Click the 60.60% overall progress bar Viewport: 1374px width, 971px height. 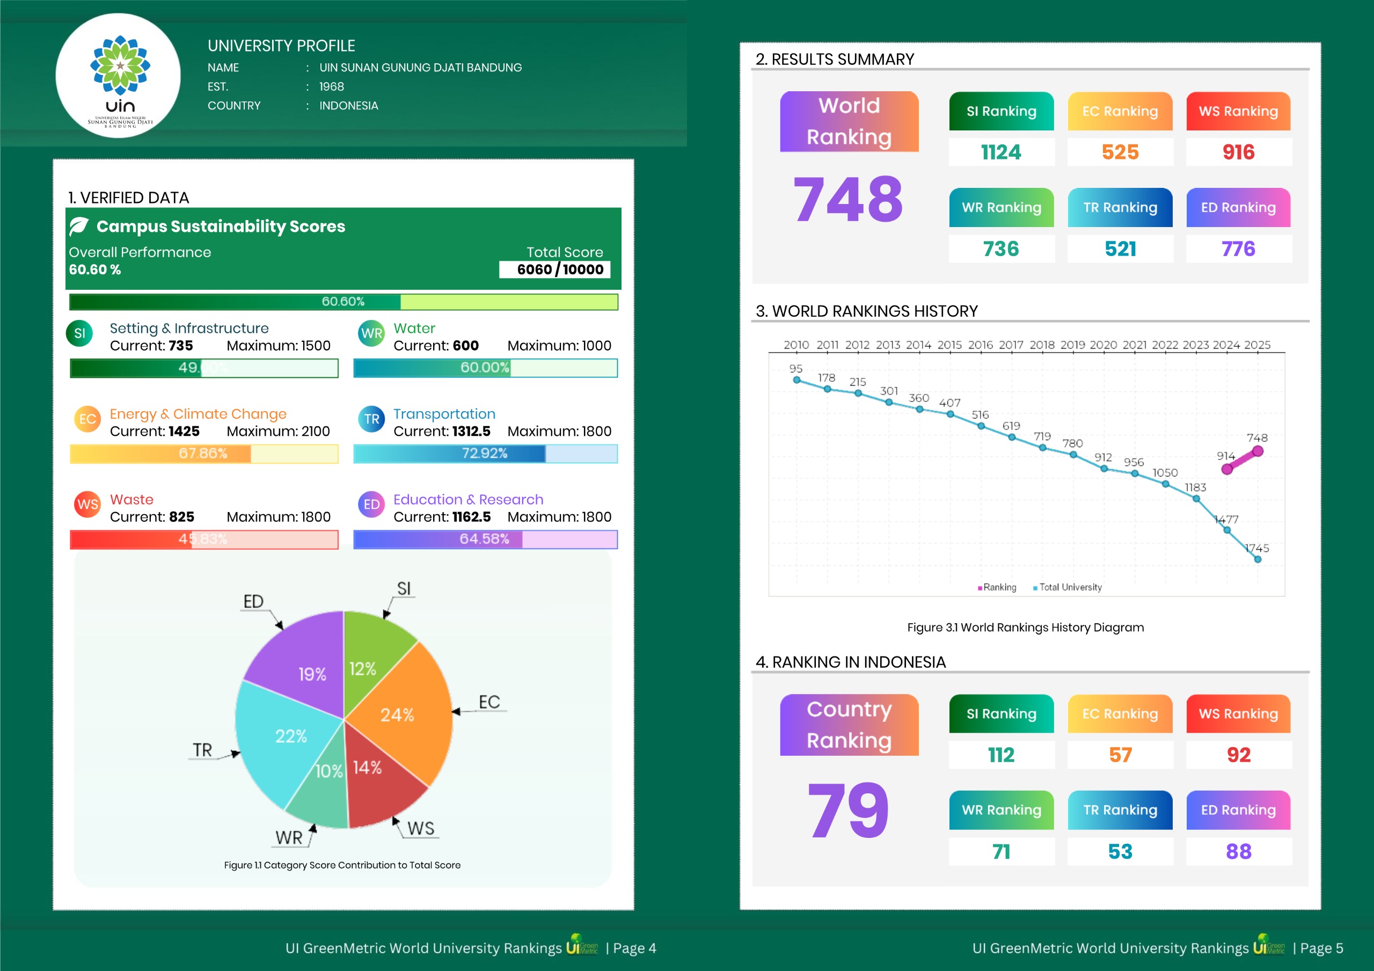tap(343, 302)
